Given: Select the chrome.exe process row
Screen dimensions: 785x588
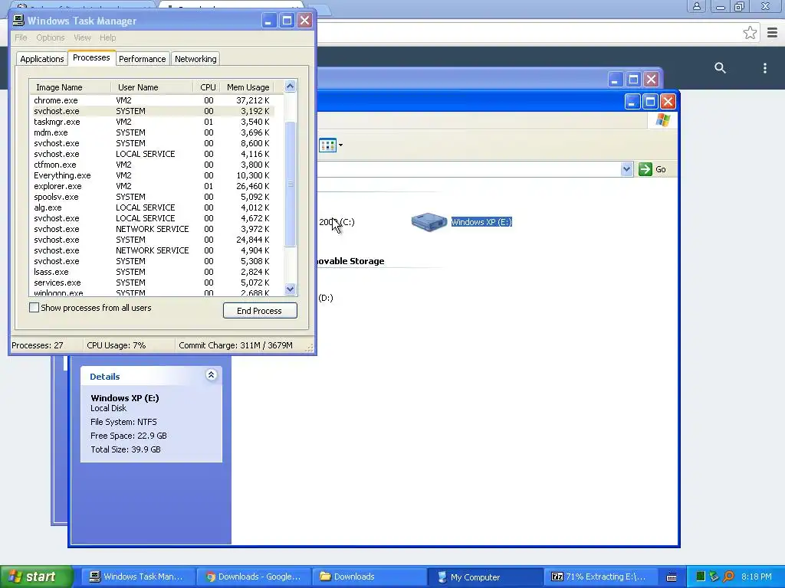Looking at the screenshot, I should click(153, 100).
